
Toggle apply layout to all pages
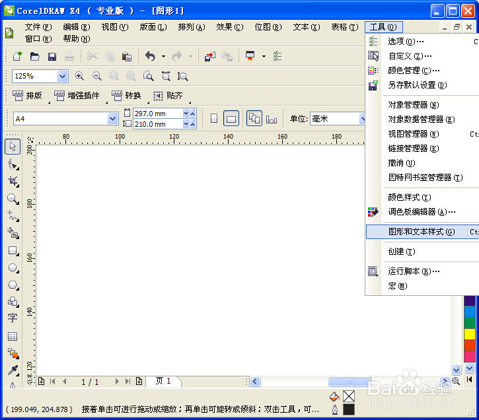[254, 118]
